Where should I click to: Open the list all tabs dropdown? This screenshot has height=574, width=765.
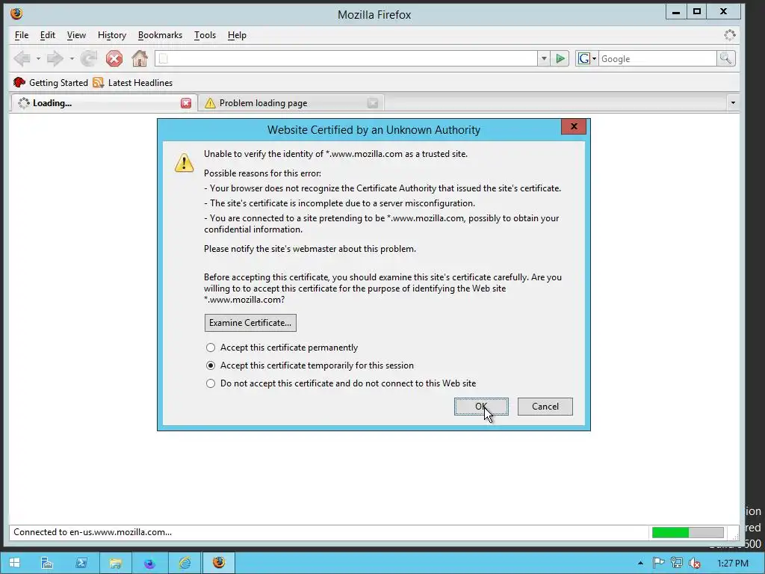pos(732,103)
